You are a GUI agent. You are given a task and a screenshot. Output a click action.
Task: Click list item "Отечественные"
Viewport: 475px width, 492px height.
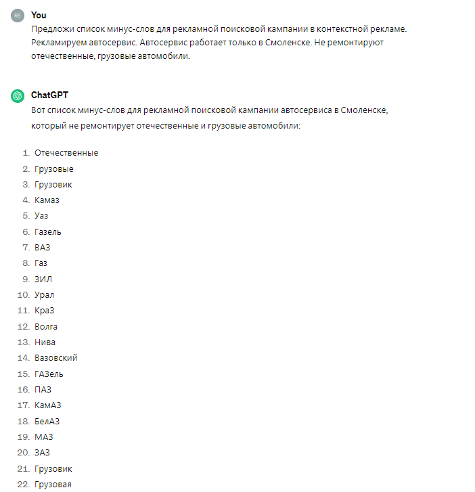[x=66, y=153]
